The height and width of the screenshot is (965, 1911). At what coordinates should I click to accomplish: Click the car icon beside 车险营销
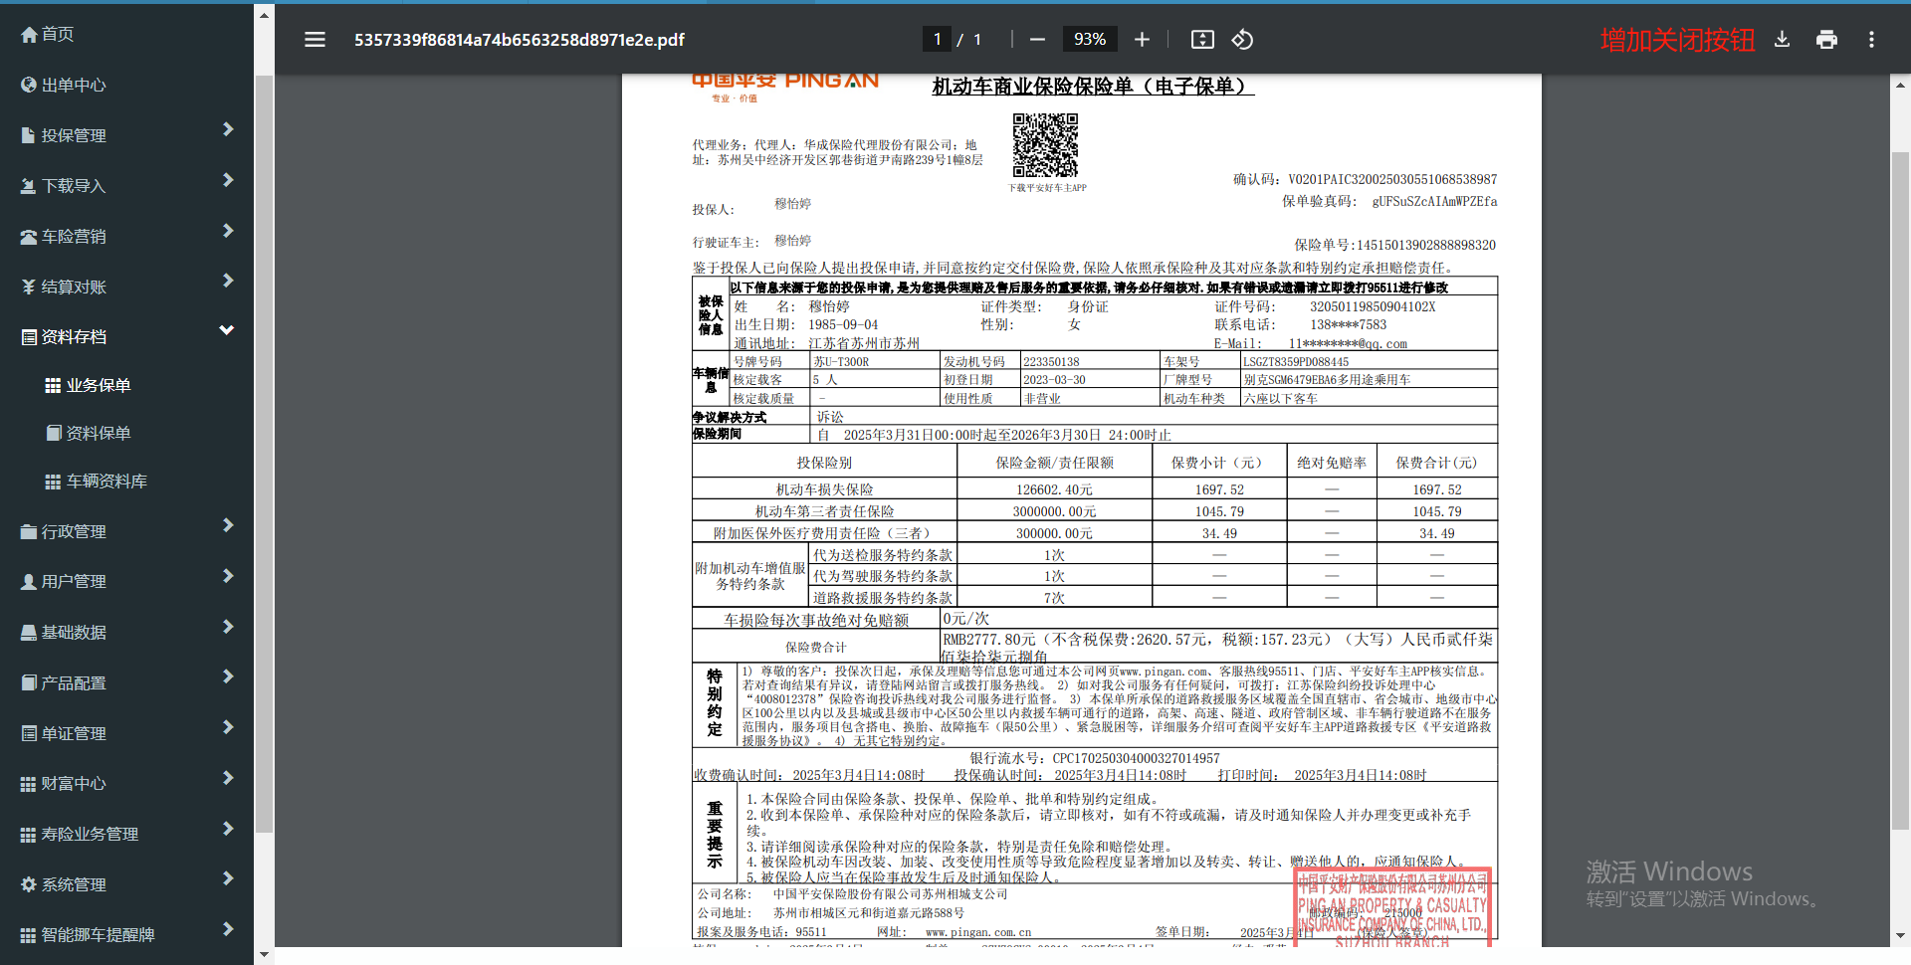(x=29, y=237)
